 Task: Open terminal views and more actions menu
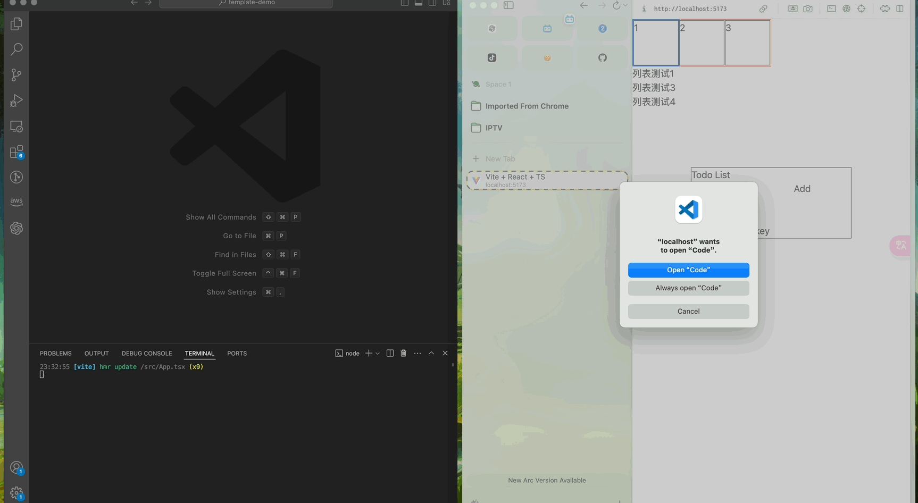(x=418, y=353)
